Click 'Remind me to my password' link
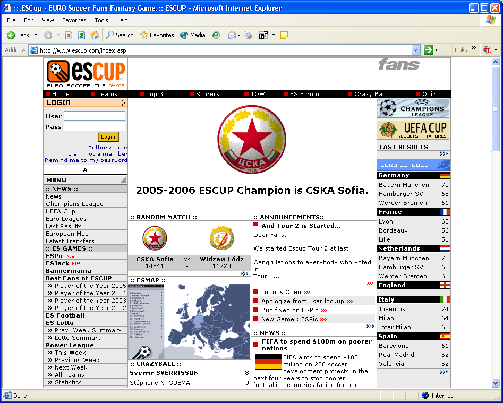The image size is (503, 403). (86, 160)
